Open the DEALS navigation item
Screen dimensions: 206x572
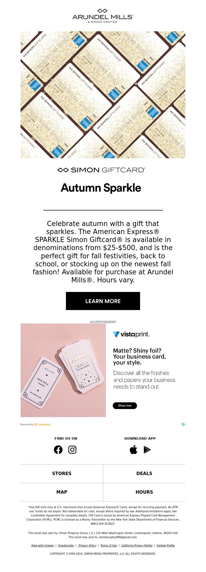(144, 473)
